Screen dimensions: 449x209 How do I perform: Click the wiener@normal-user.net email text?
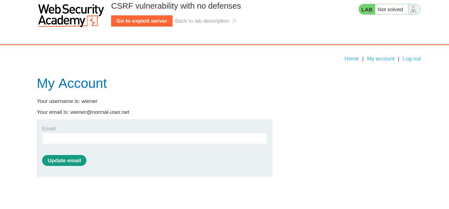[x=100, y=112]
